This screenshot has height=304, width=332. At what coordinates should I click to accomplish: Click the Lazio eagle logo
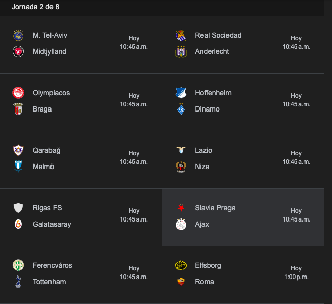181,150
